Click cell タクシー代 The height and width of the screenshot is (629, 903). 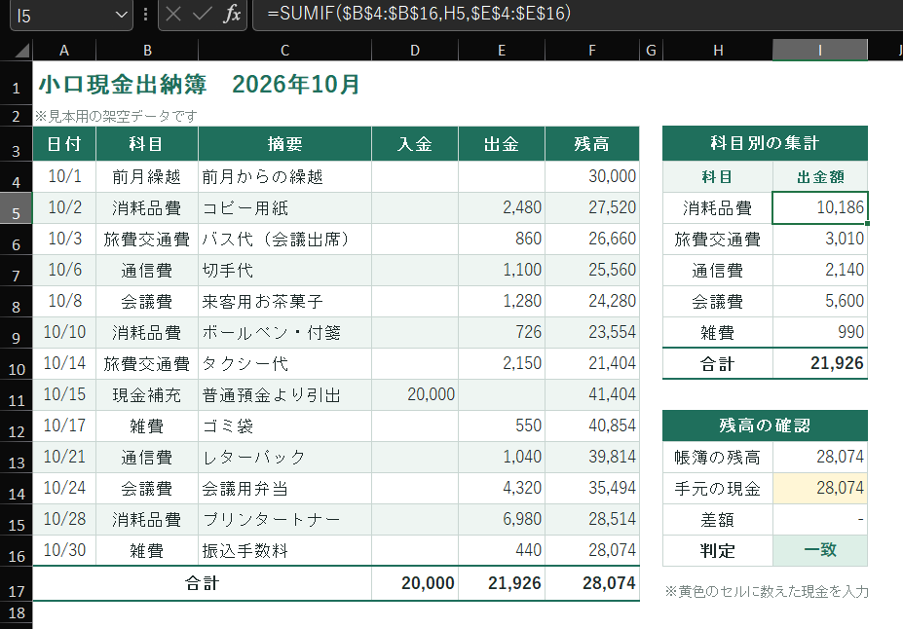285,363
